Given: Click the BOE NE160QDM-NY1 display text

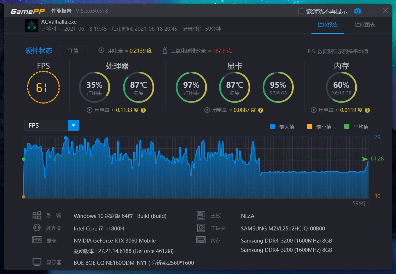Looking at the screenshot, I should [134, 263].
